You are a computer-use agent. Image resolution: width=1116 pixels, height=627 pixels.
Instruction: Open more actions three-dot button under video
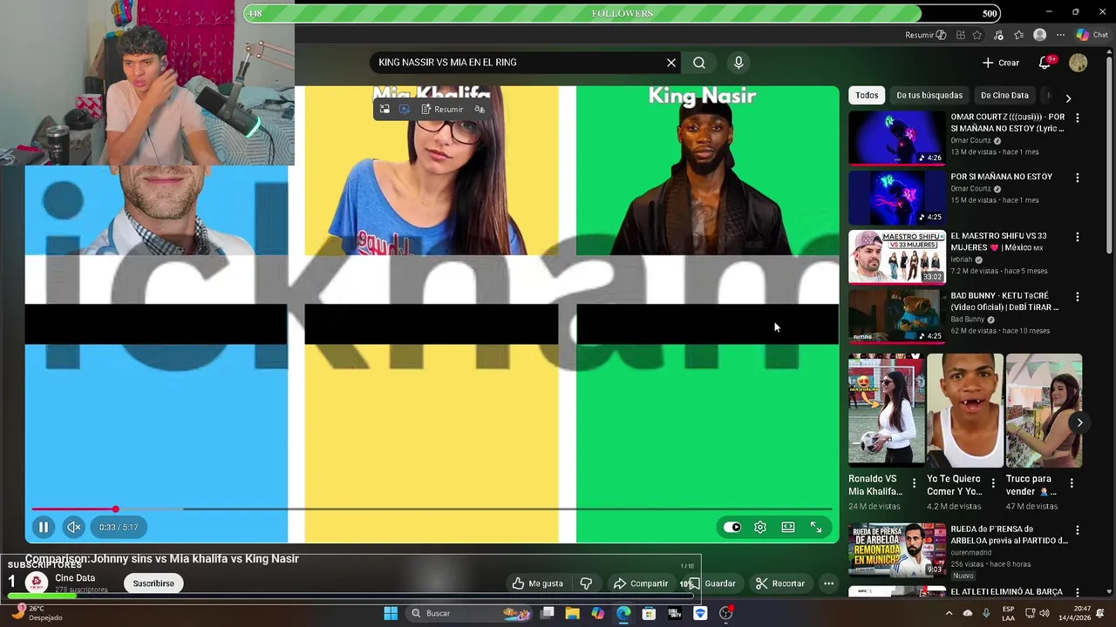click(x=829, y=583)
